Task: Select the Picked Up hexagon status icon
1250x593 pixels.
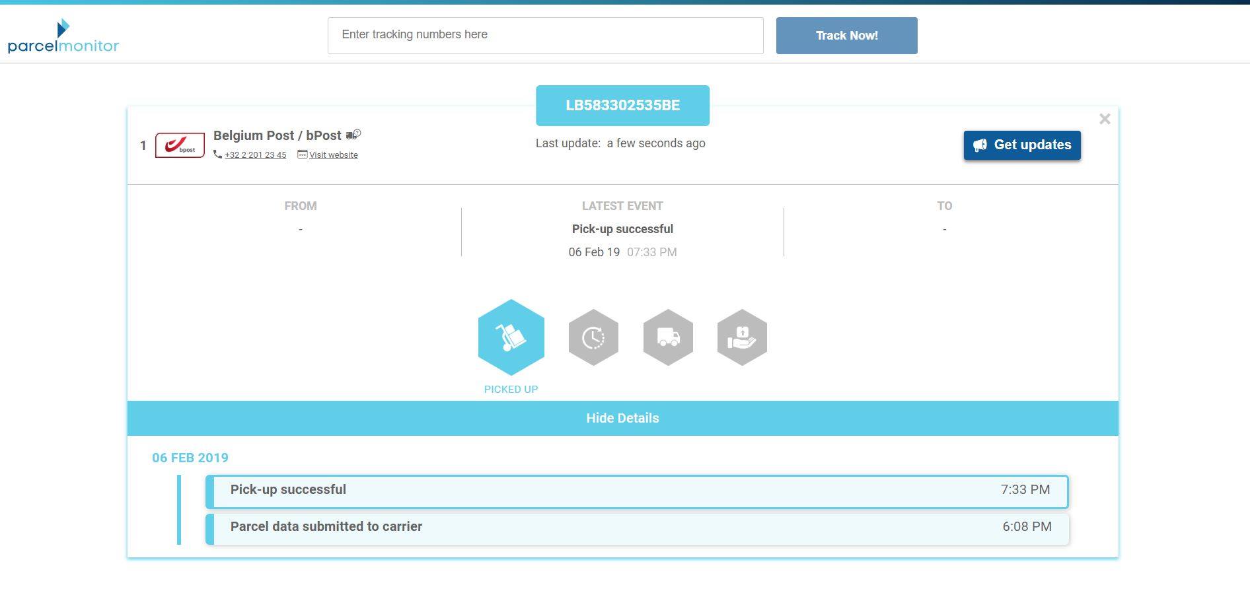Action: 511,337
